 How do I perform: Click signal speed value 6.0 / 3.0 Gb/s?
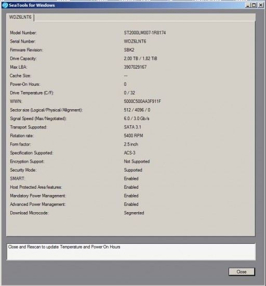click(x=137, y=119)
